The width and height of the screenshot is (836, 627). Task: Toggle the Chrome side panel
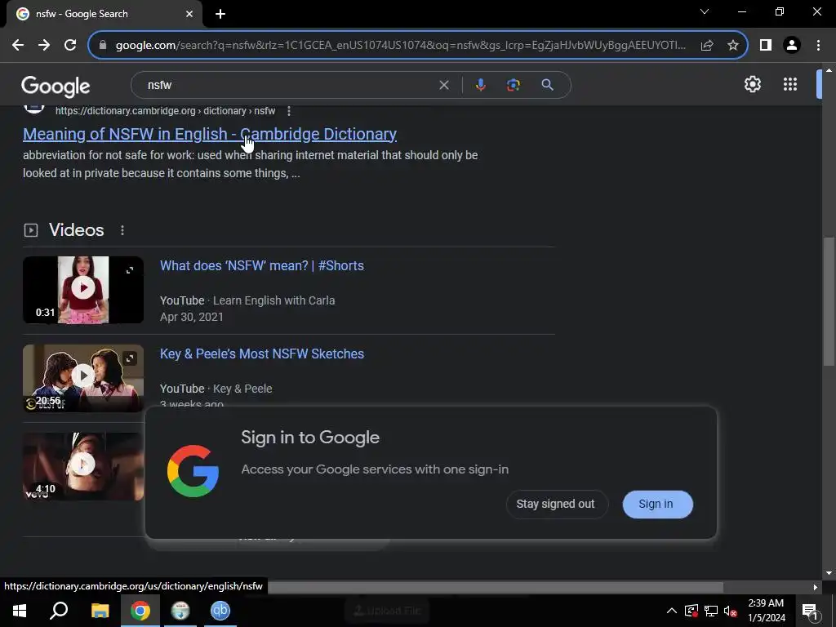tap(766, 46)
